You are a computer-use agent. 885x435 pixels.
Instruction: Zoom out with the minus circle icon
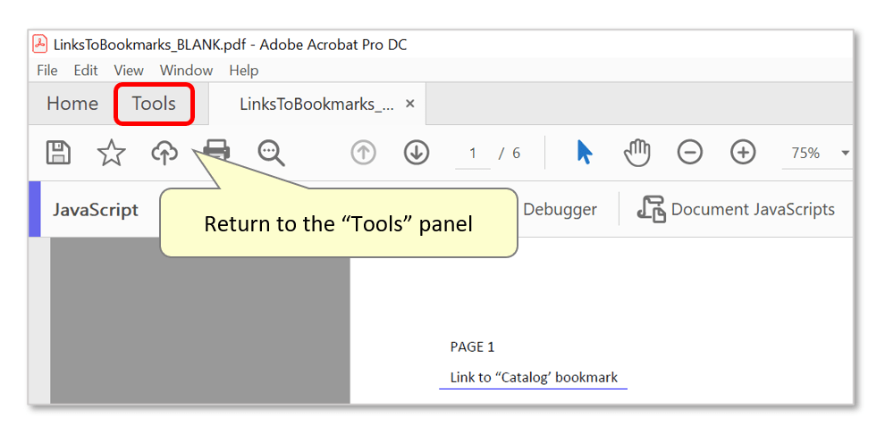pos(690,153)
